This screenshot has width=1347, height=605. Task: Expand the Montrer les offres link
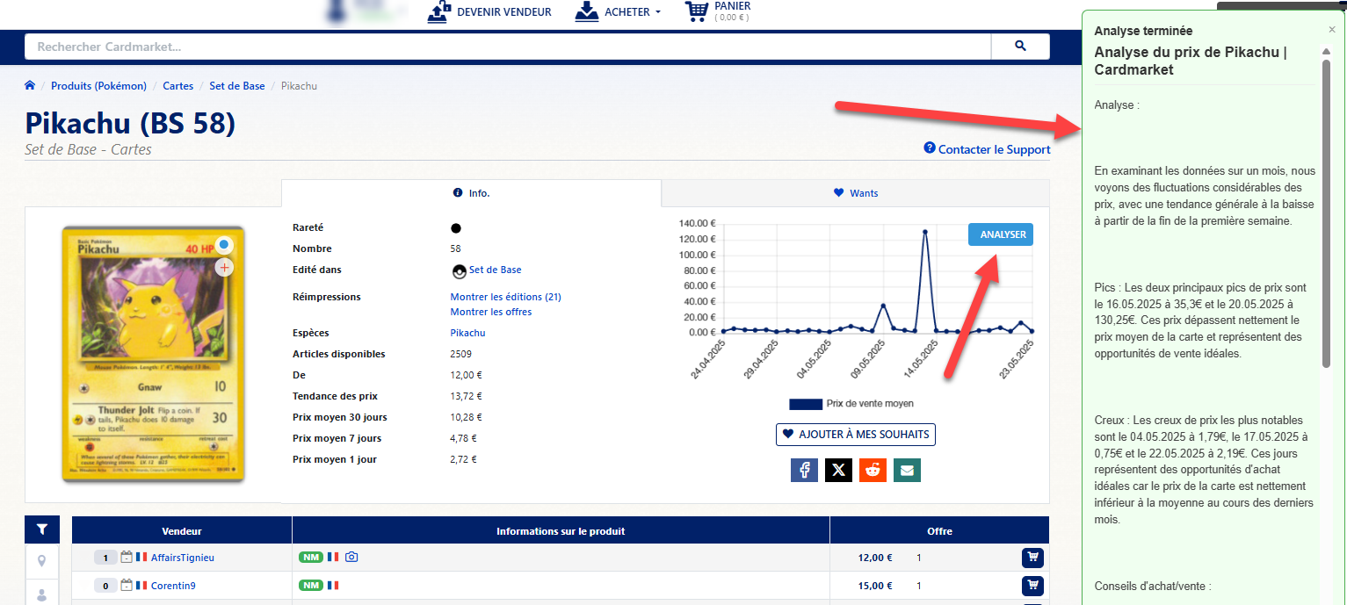point(490,312)
